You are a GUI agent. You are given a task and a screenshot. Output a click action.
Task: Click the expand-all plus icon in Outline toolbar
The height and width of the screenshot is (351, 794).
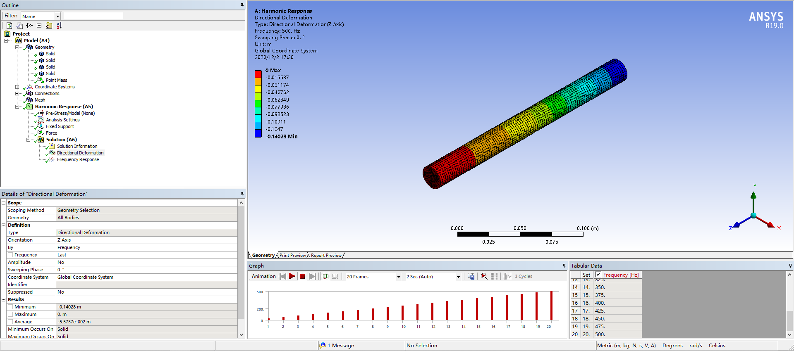[x=39, y=26]
